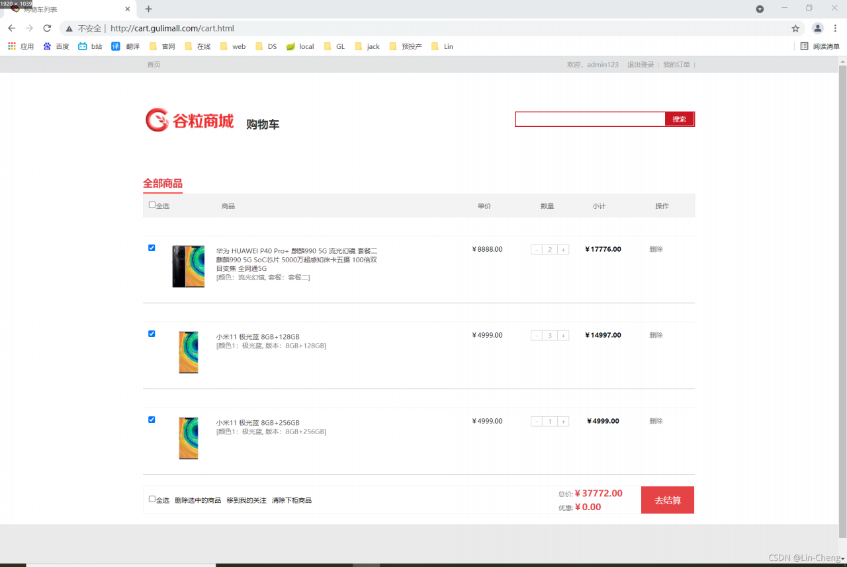The width and height of the screenshot is (847, 567).
Task: Click the HUAWEI P40 Pro+ product thumbnail
Action: point(189,266)
